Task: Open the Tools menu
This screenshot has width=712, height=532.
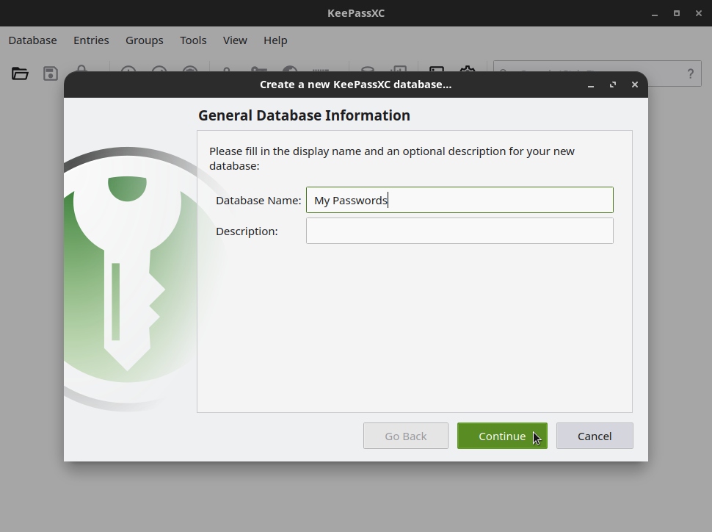Action: coord(193,40)
